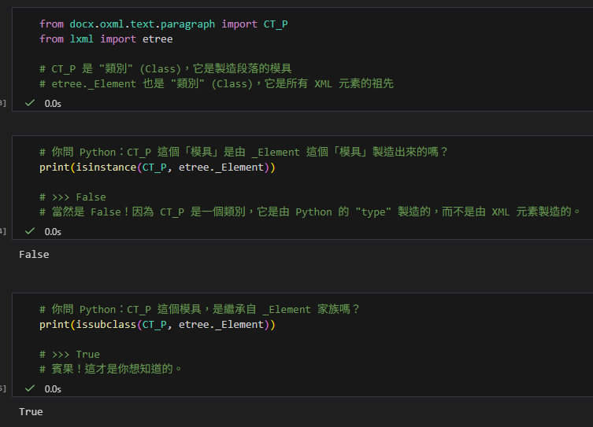
Task: Place cursor on the 'from lxml import etree' line
Action: (106, 39)
